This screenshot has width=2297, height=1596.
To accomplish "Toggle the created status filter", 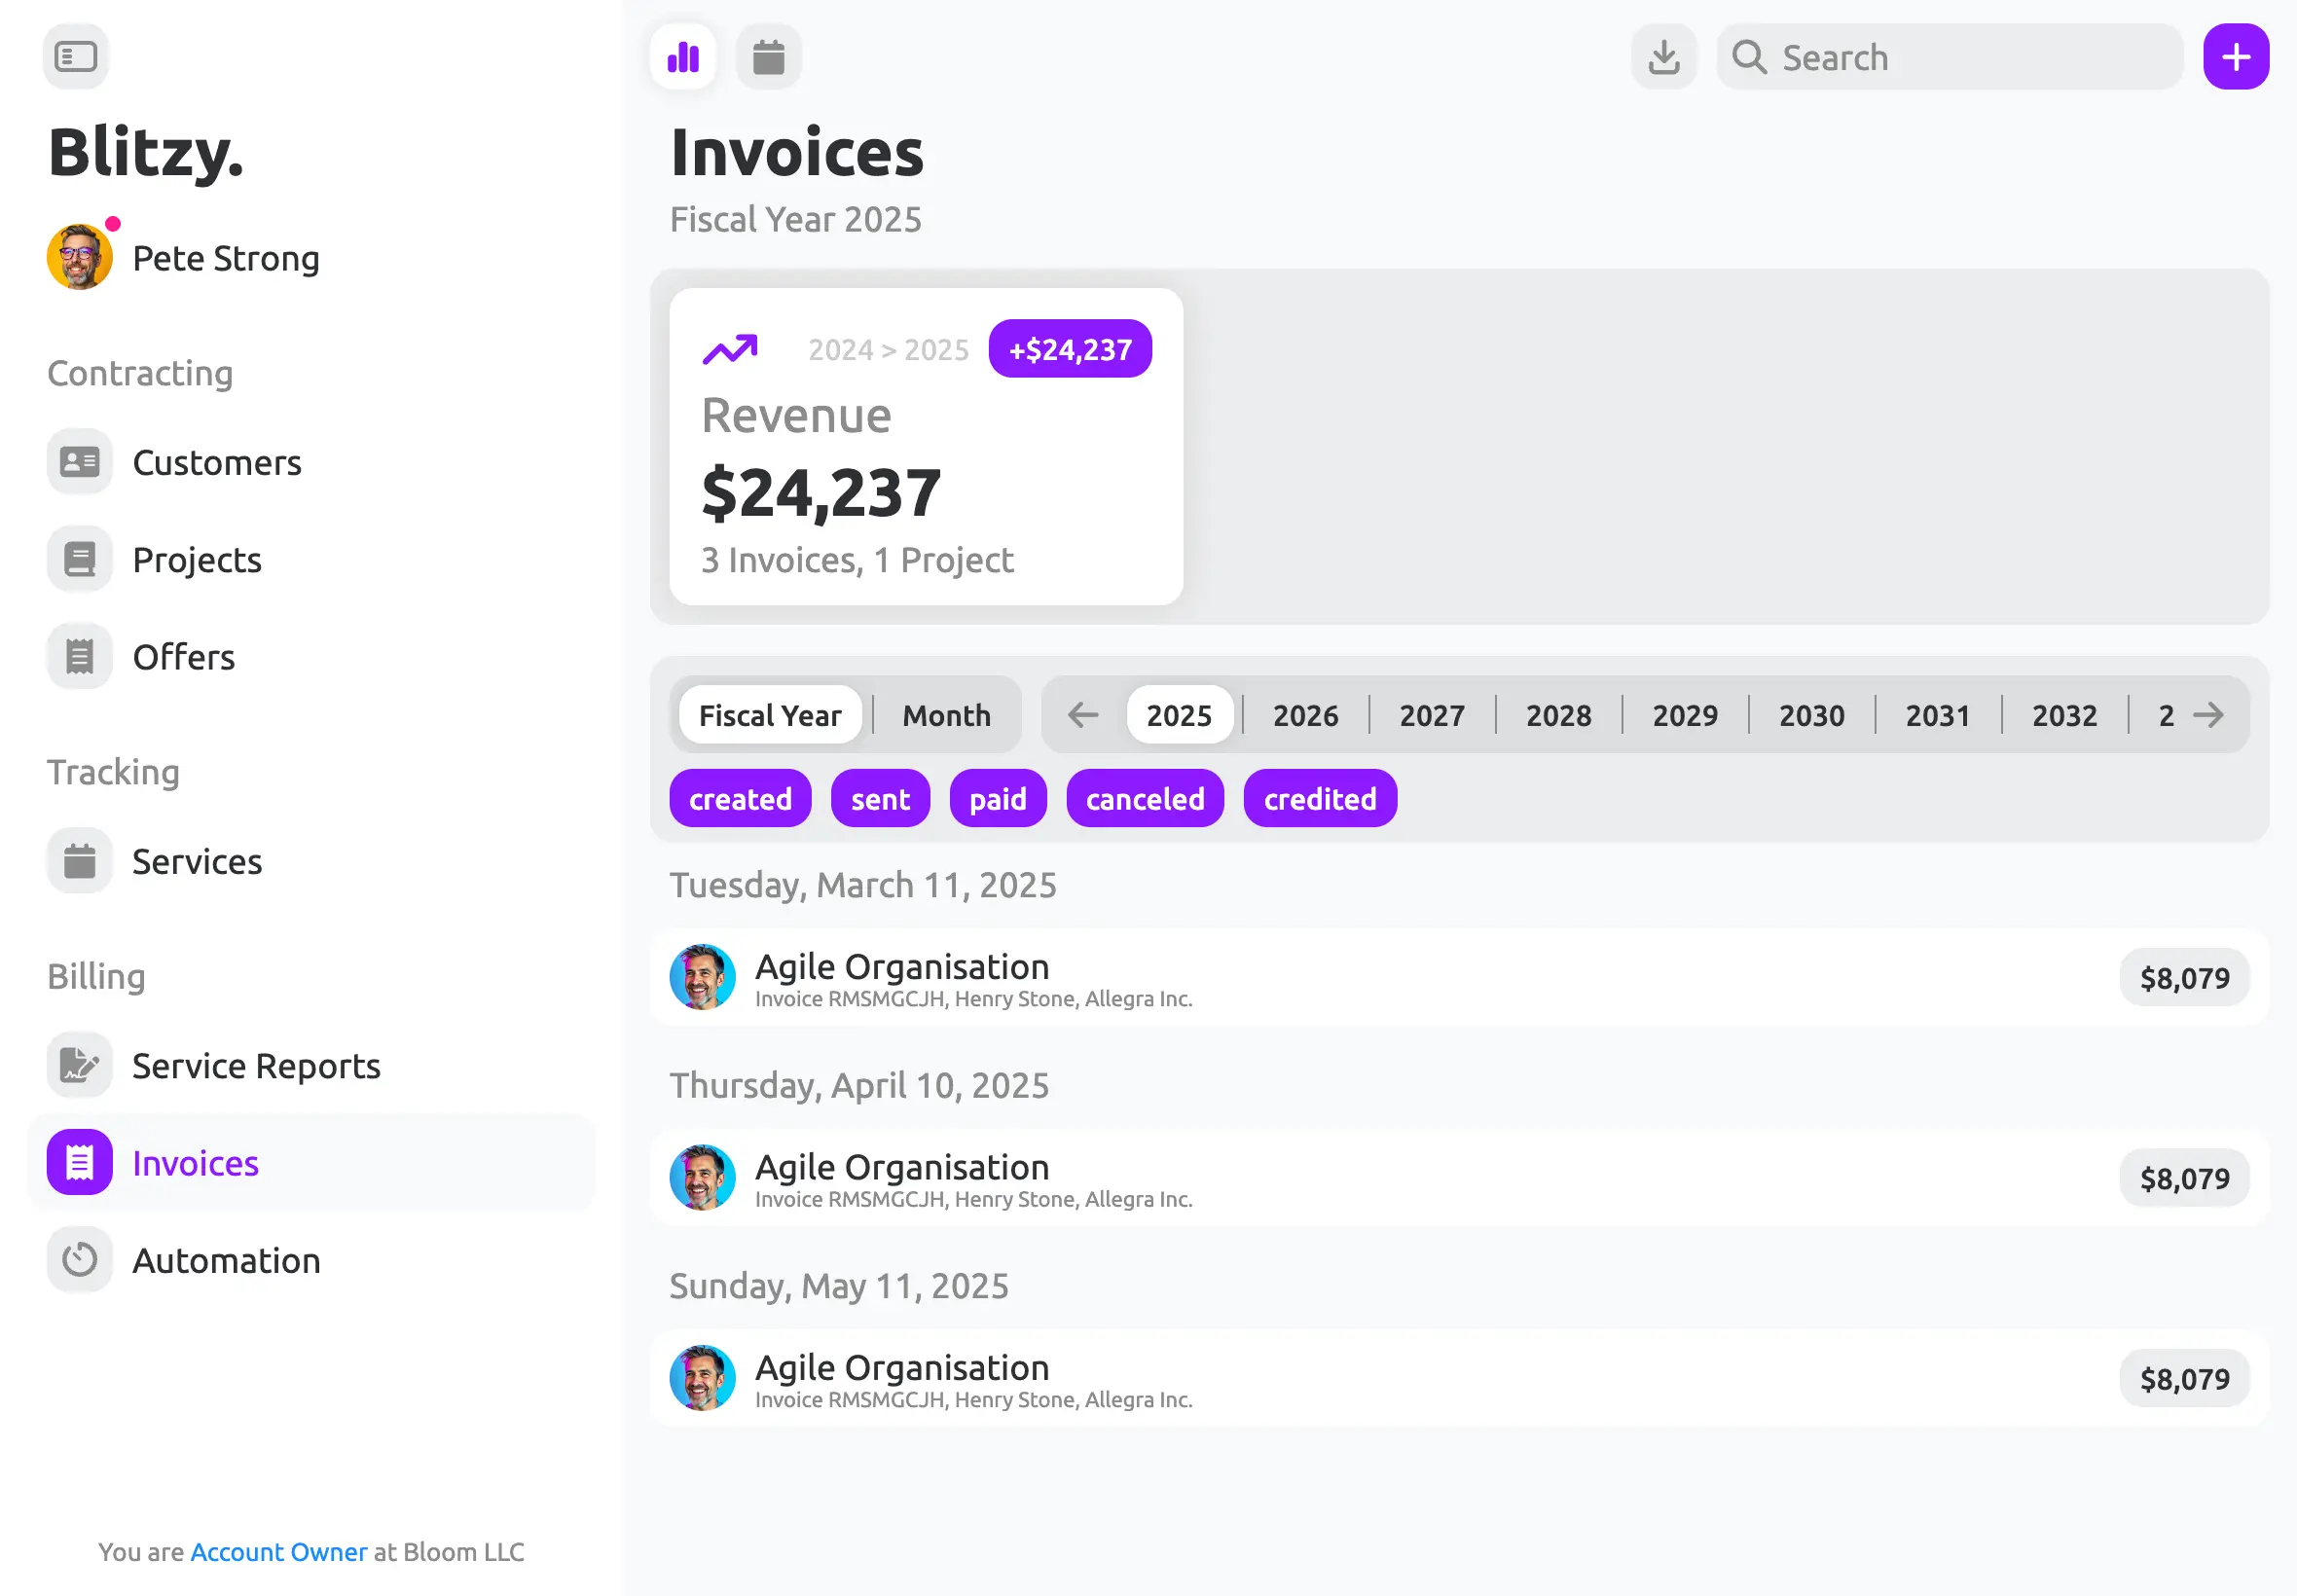I will click(740, 799).
